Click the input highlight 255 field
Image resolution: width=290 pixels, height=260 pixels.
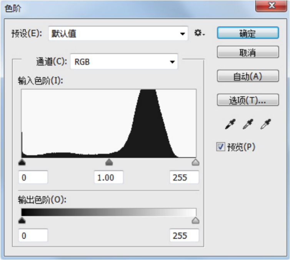coord(184,177)
